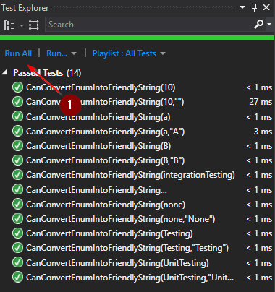
Task: Click passed checkmark icon of CanConvertEnumIntoFriendlyString(a,"A")
Action: click(x=17, y=132)
